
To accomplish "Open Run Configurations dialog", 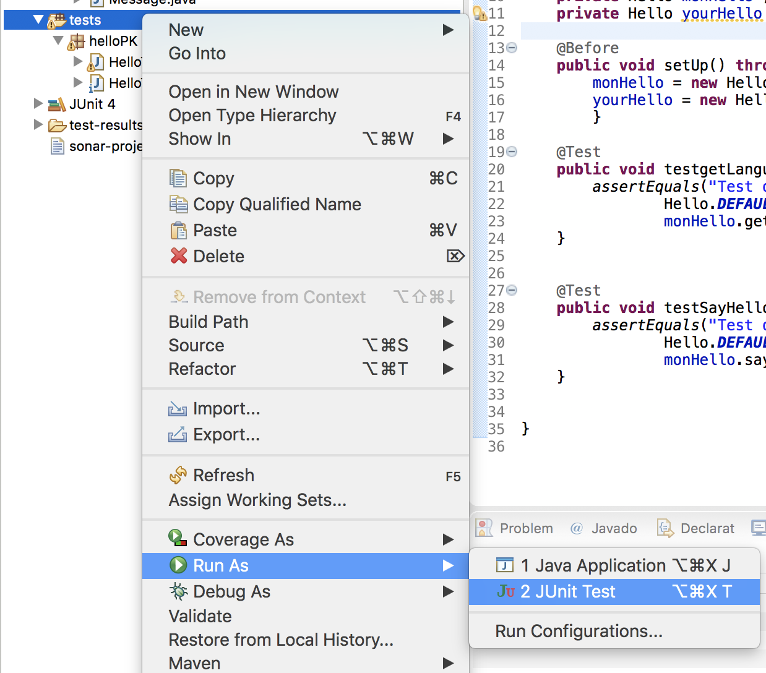I will click(x=579, y=631).
